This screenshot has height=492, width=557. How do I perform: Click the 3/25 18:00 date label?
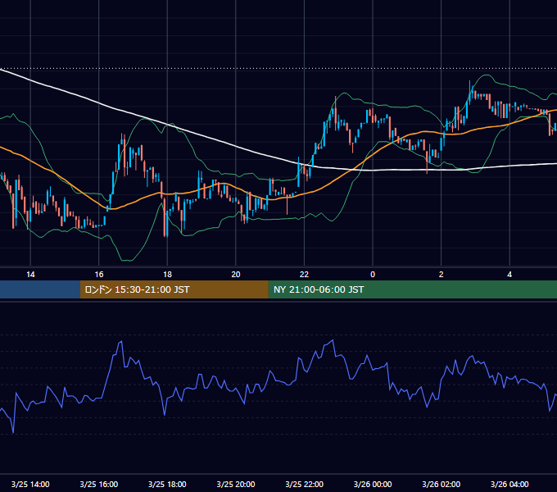[167, 484]
